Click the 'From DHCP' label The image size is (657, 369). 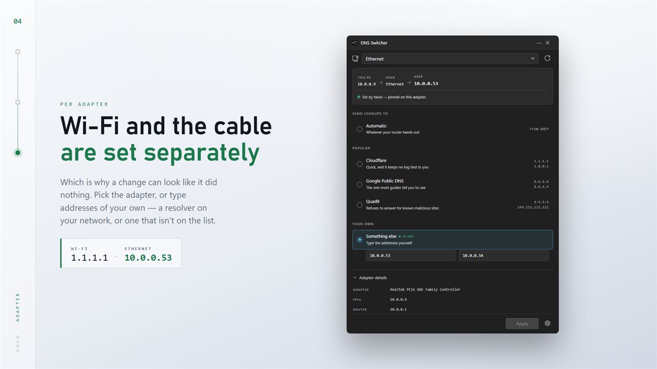tap(539, 129)
